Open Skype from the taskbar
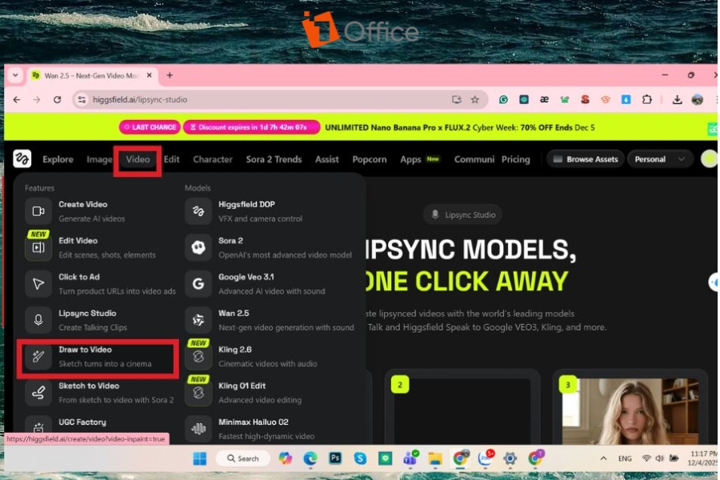 pyautogui.click(x=361, y=458)
